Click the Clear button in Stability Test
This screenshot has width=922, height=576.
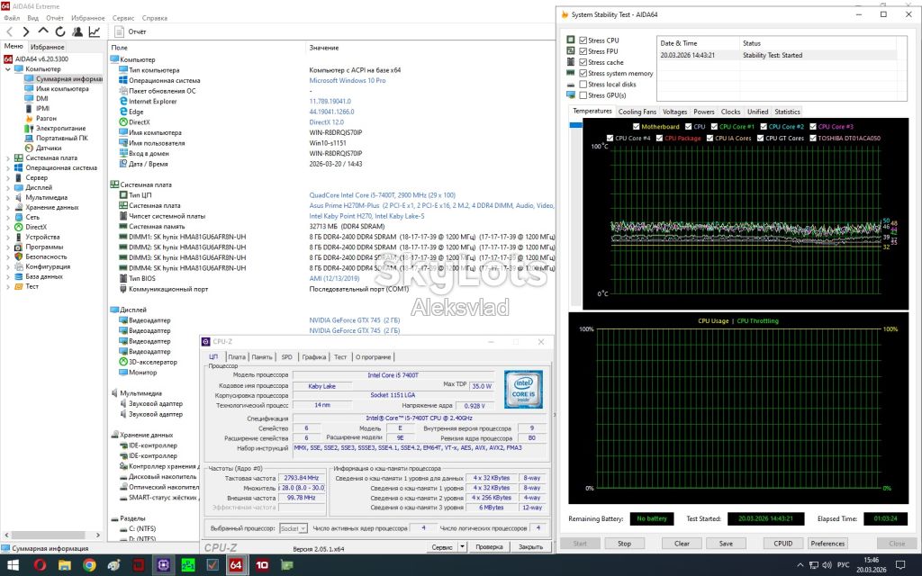682,544
